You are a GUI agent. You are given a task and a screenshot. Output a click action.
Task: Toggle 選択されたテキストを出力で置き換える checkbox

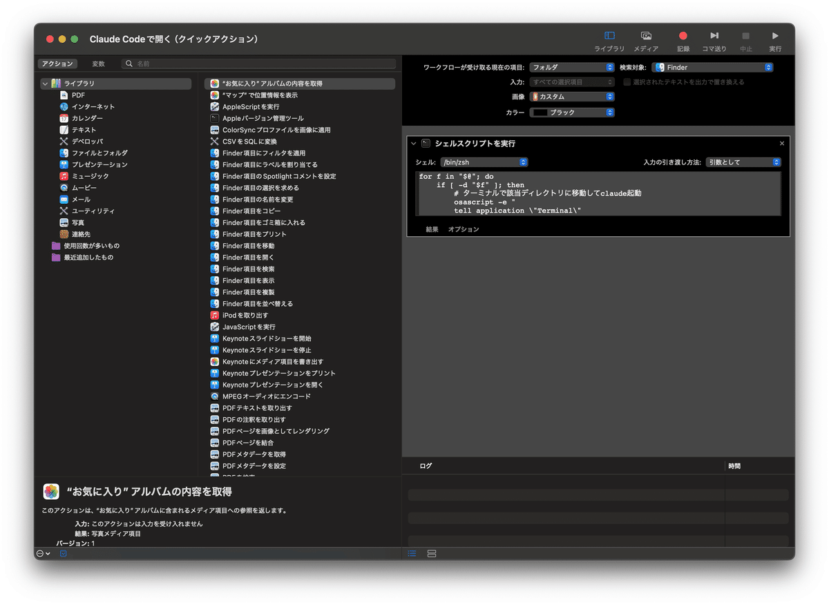click(x=627, y=82)
